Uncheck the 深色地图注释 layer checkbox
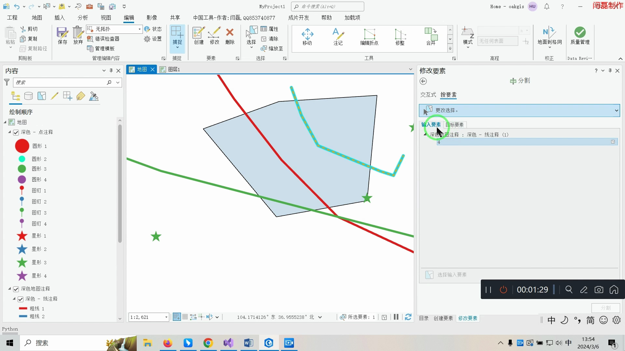This screenshot has height=351, width=625. 16,289
